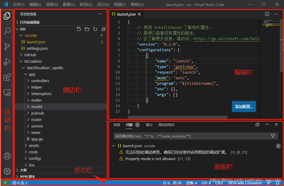Open the Manage gear icon
284x186 pixels.
coord(7,171)
